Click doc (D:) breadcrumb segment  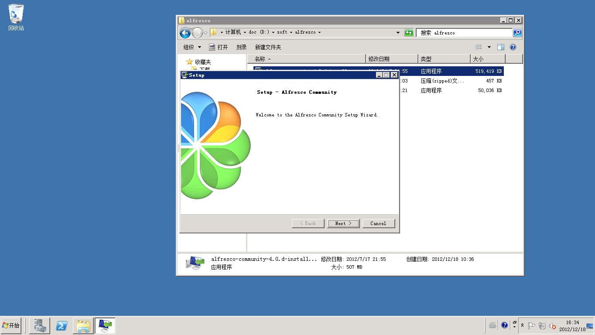(x=259, y=32)
